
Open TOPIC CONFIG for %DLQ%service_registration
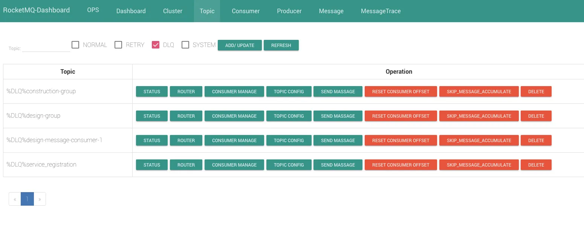[289, 165]
